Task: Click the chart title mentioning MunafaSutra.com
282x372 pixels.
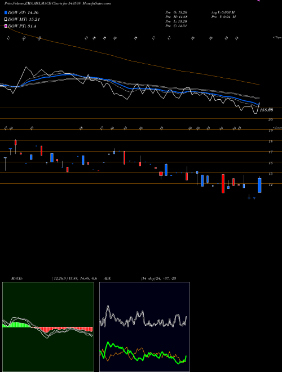Action: point(58,3)
